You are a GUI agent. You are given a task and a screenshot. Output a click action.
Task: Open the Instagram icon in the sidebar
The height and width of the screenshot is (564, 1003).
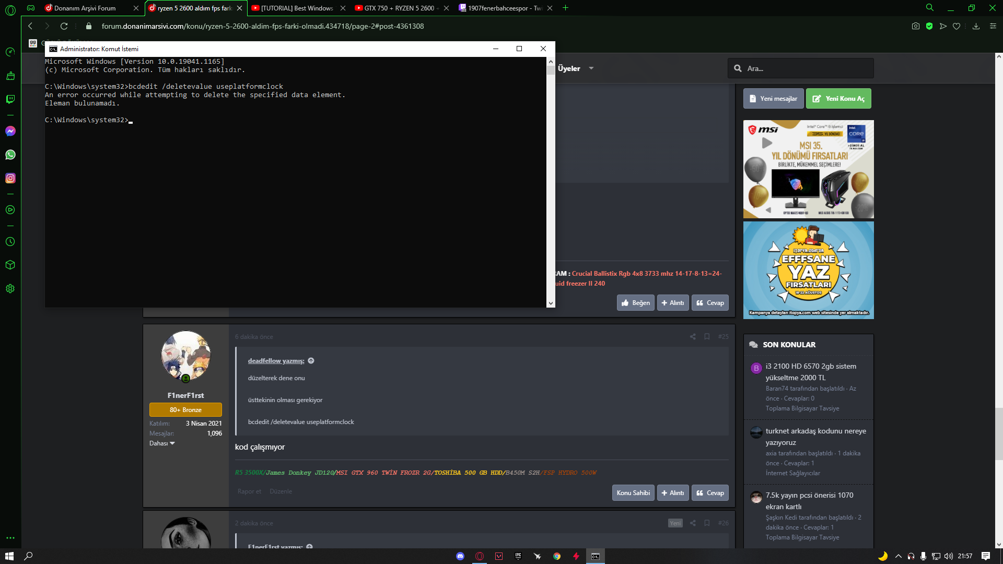[x=10, y=178]
